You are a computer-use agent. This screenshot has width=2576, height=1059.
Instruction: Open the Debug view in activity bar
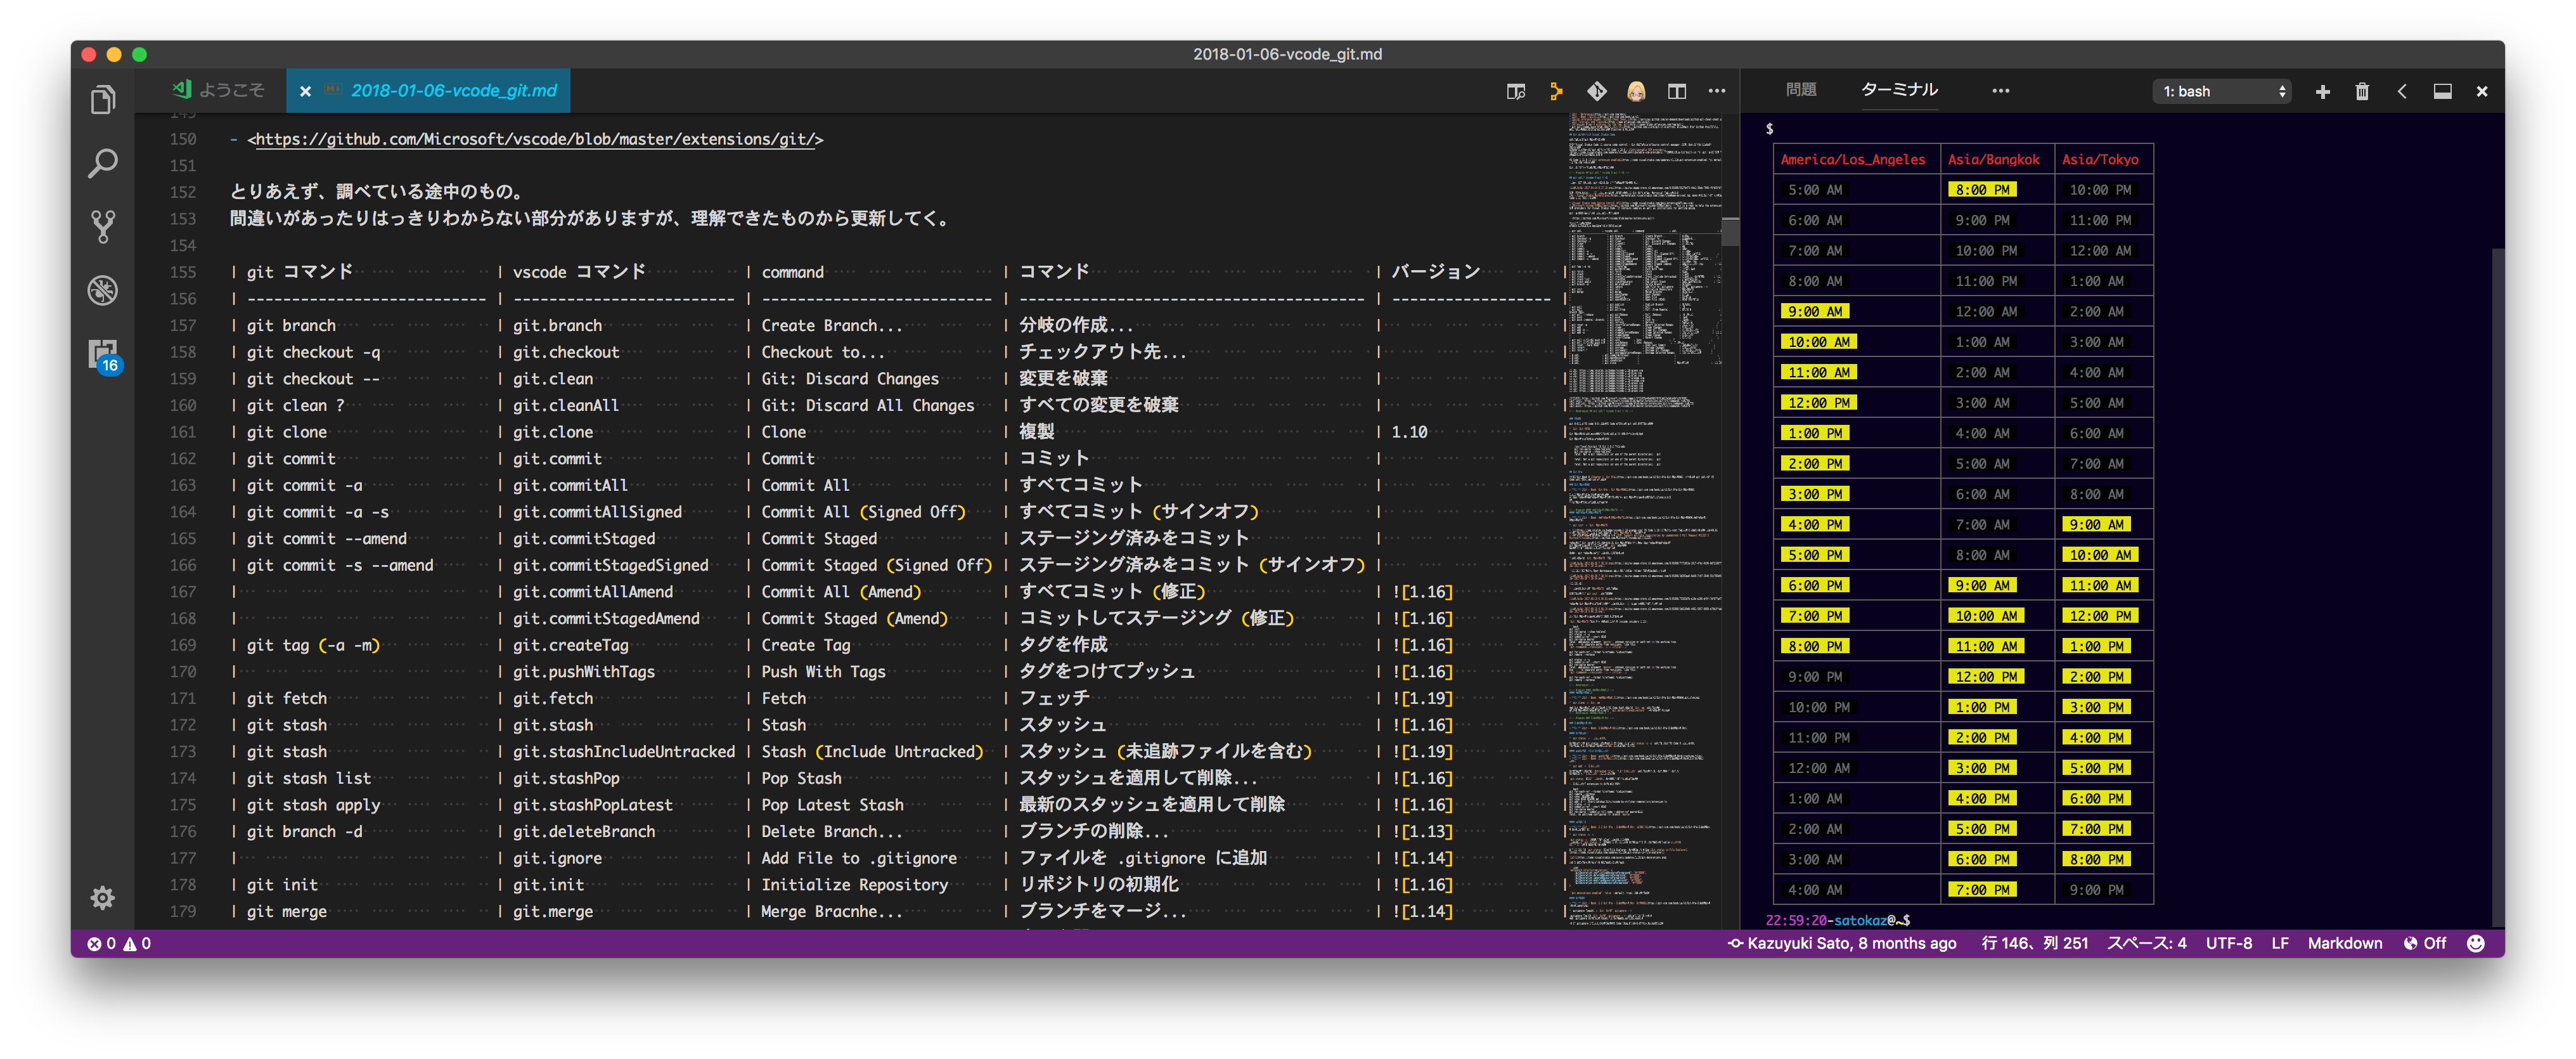103,290
